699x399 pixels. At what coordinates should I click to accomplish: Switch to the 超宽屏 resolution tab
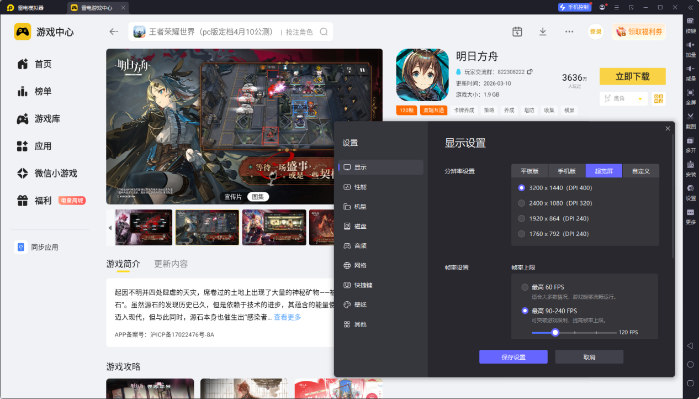click(603, 171)
